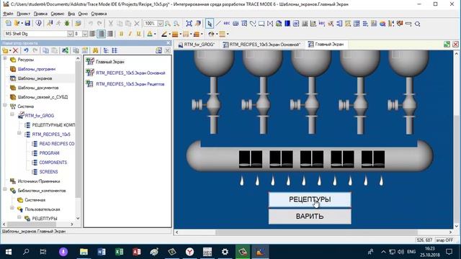Viewport: 461px width, 259px height.
Task: Click the Save project diskette icon
Action: 27,24
